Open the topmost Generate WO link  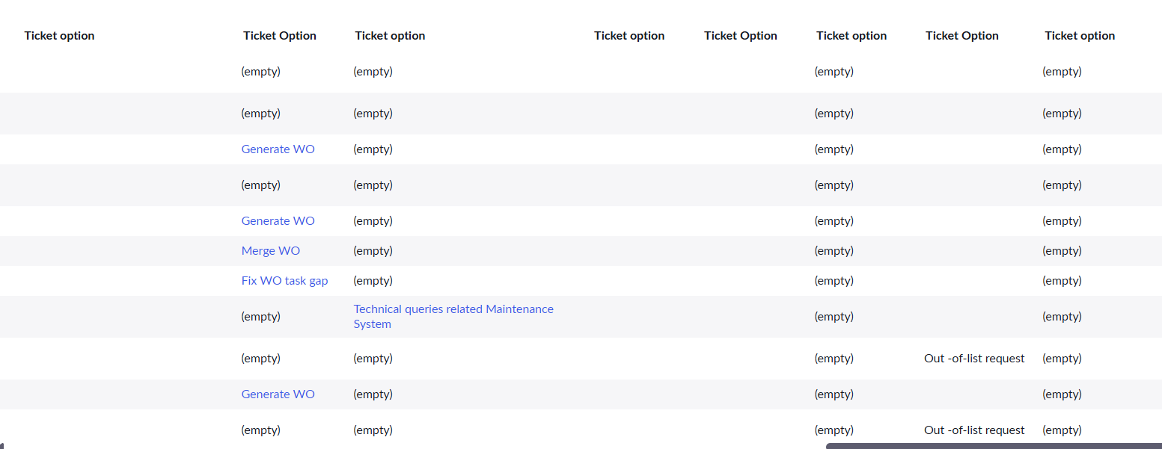click(x=278, y=149)
